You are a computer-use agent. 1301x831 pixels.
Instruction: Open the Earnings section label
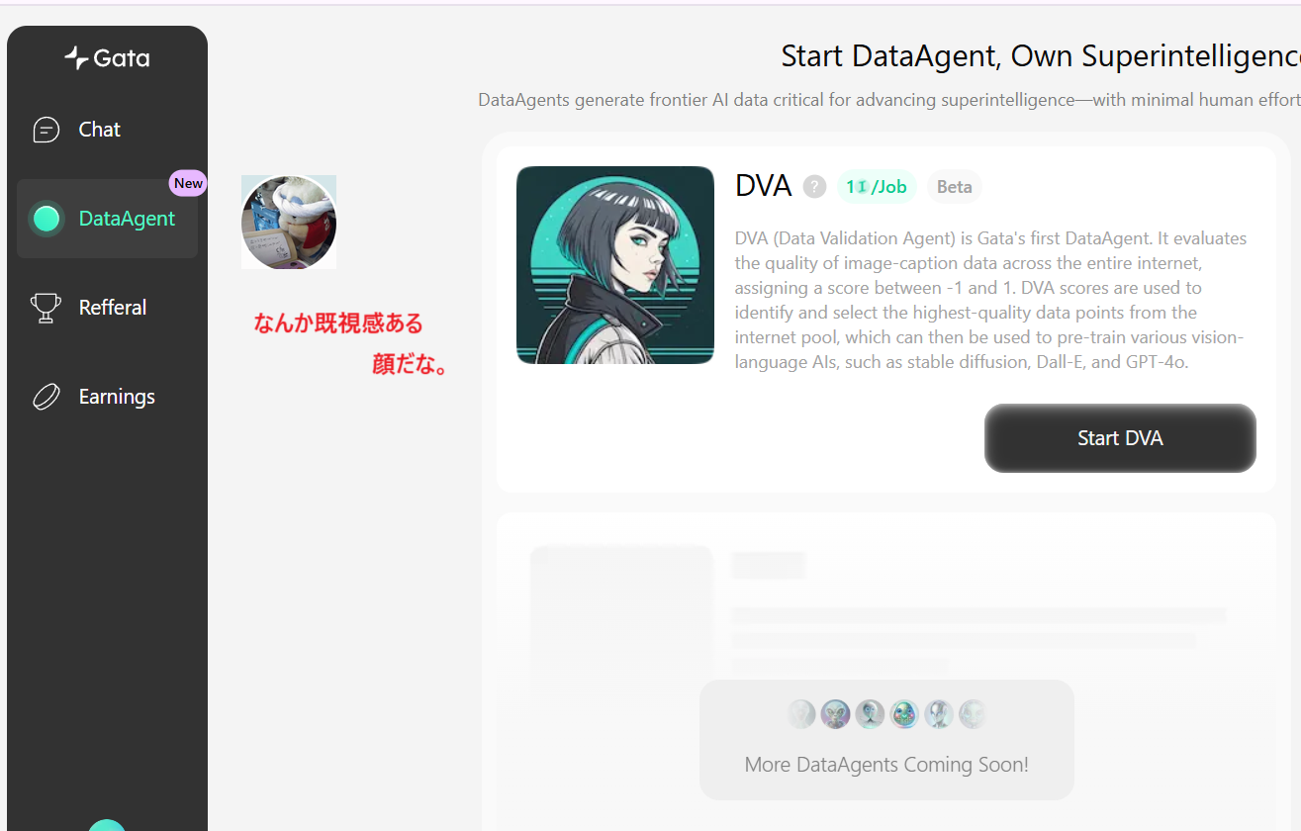117,397
